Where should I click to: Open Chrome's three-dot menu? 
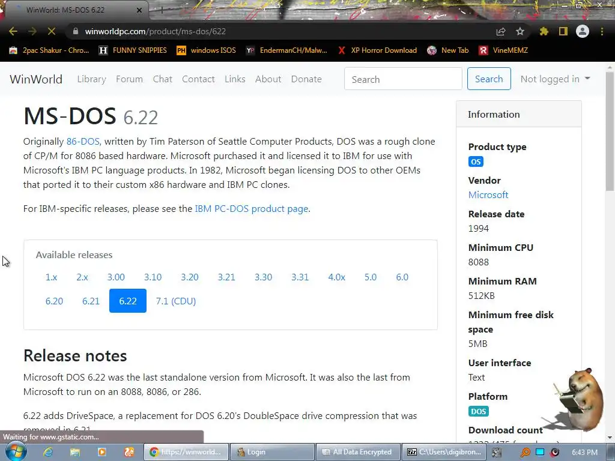(x=602, y=31)
